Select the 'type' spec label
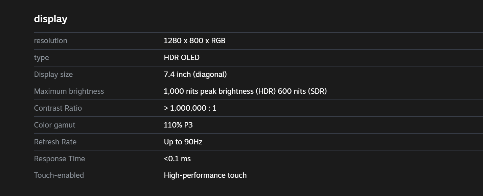The image size is (483, 196). coord(42,58)
